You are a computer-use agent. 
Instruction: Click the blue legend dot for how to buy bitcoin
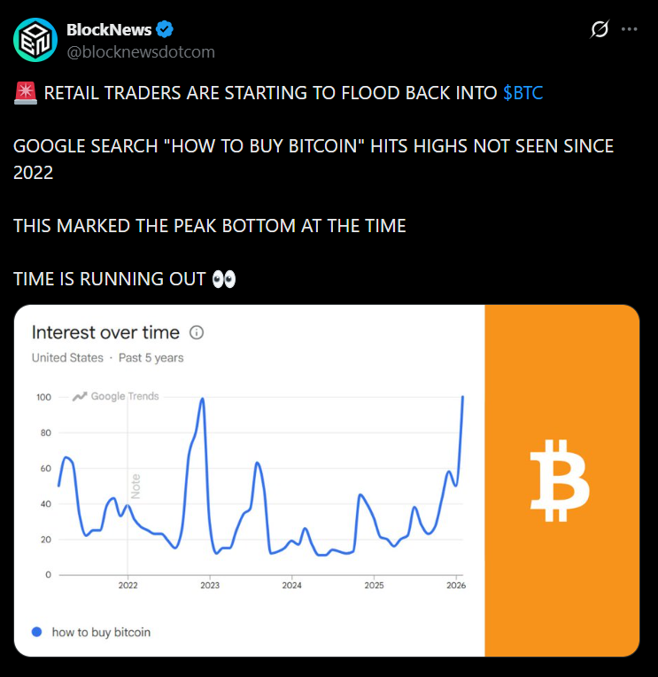pyautogui.click(x=36, y=632)
